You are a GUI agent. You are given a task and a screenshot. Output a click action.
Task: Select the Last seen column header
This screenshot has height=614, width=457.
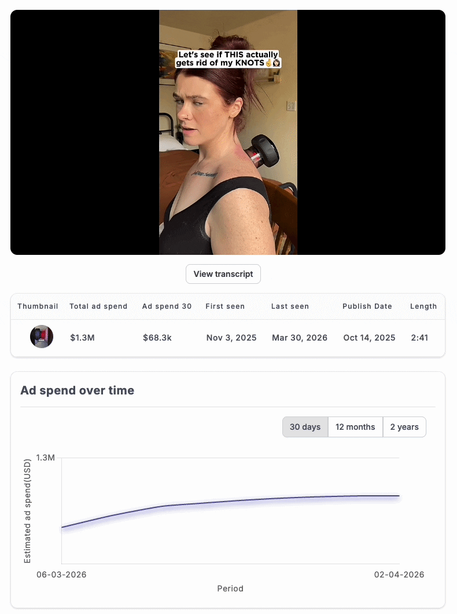[x=290, y=306]
